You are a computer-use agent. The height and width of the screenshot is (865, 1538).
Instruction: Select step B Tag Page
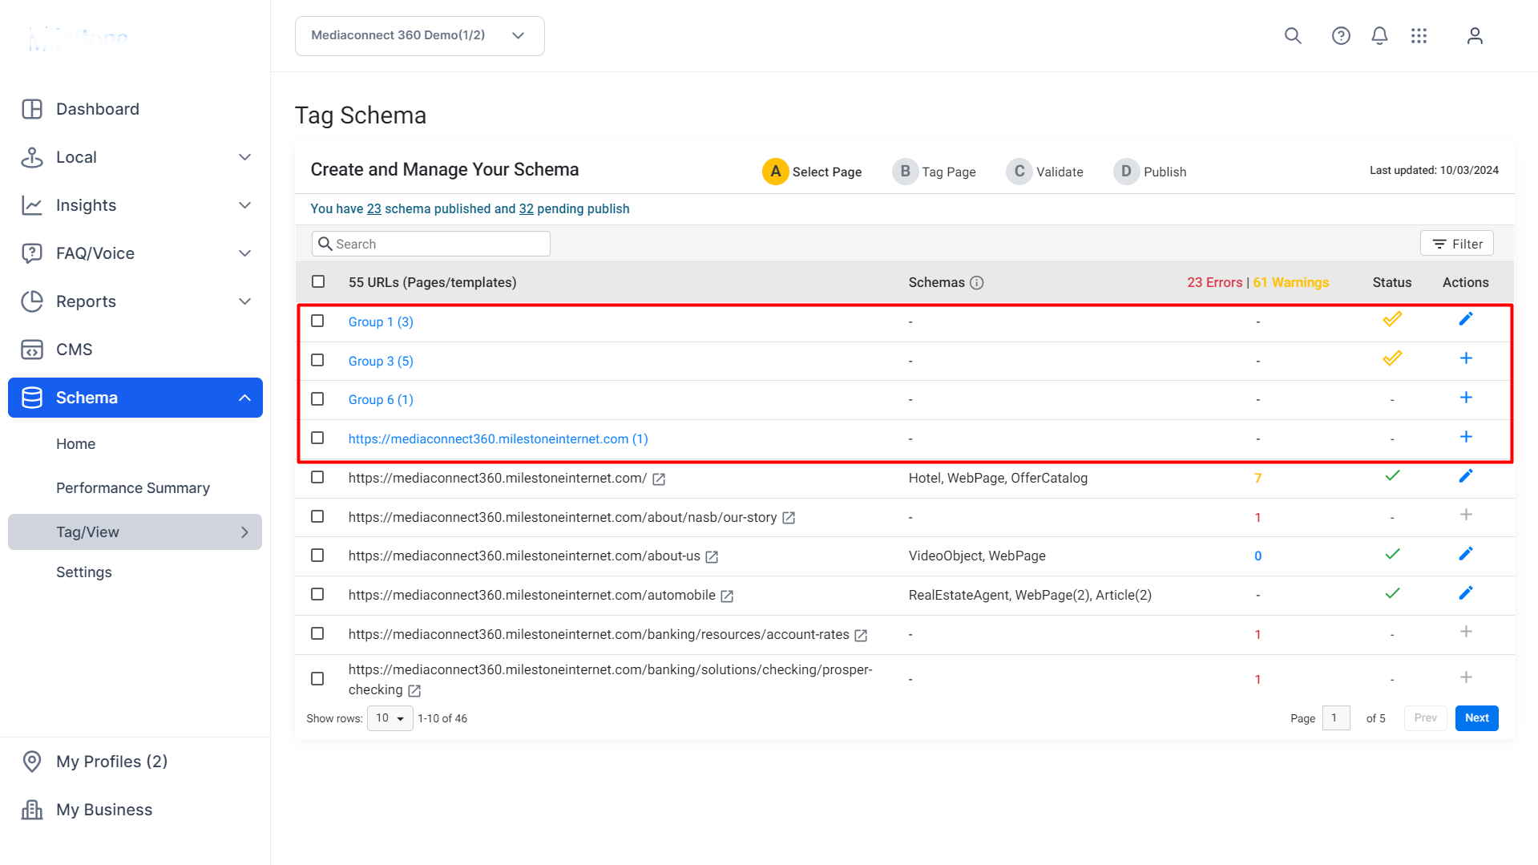934,172
